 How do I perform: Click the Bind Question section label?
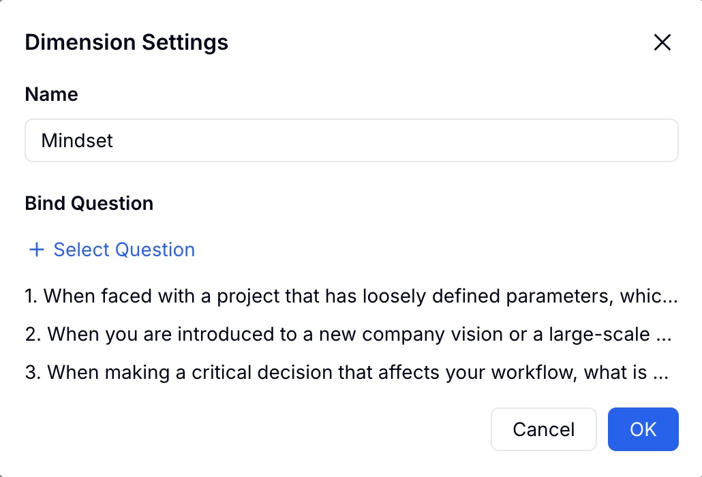click(89, 203)
